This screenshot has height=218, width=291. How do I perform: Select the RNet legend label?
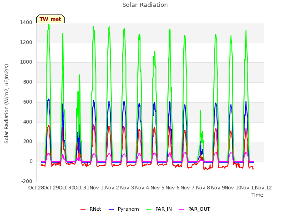tap(95, 209)
